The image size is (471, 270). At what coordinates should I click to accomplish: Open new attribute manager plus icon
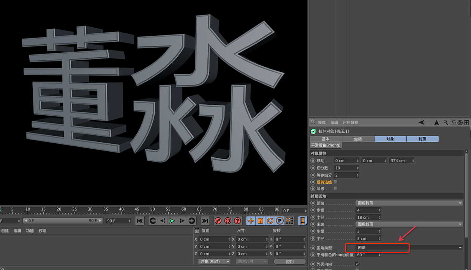(467, 122)
